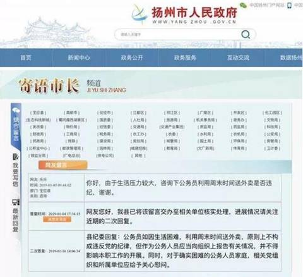Go to 政务服务 in the nav bar
The width and height of the screenshot is (303, 277).
tap(185, 58)
